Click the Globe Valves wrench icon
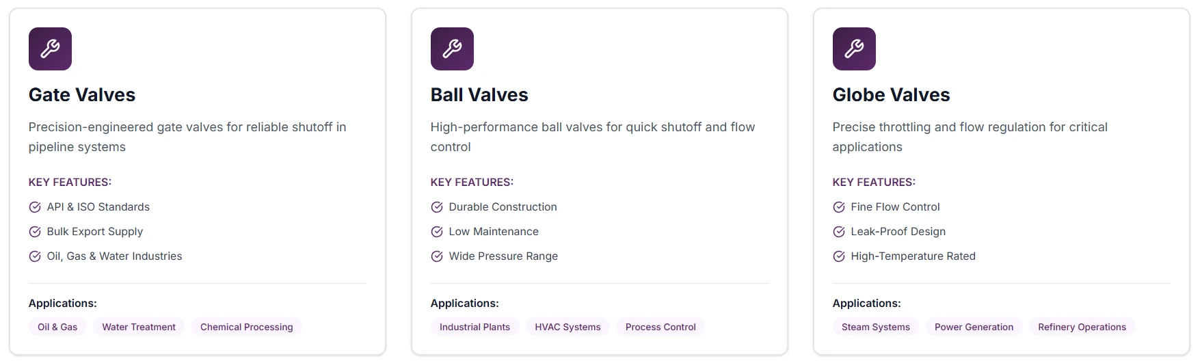This screenshot has height=361, width=1202. point(854,49)
